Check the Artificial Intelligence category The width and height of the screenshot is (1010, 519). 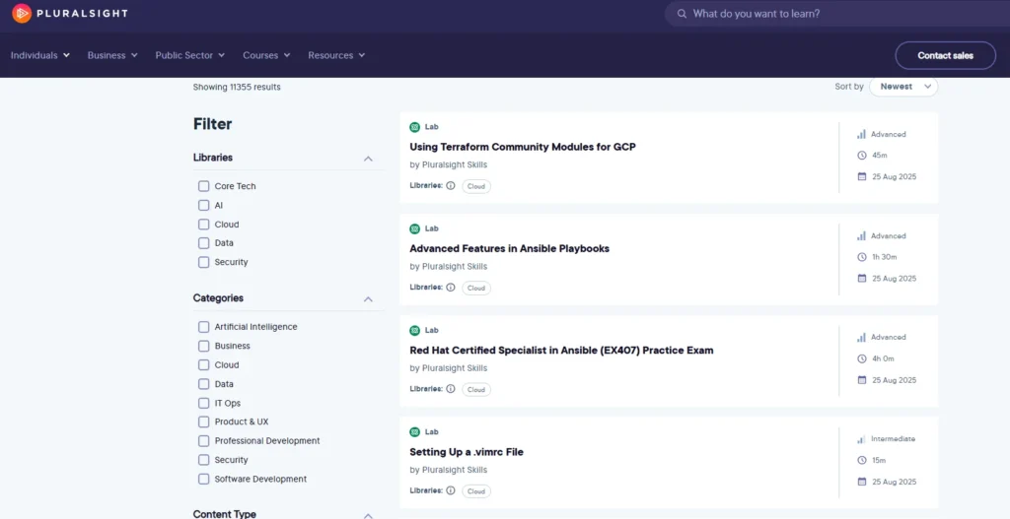(203, 327)
